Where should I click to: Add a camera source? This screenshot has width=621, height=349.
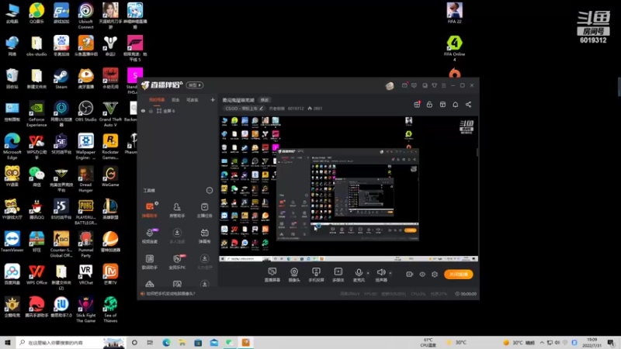[x=294, y=275]
